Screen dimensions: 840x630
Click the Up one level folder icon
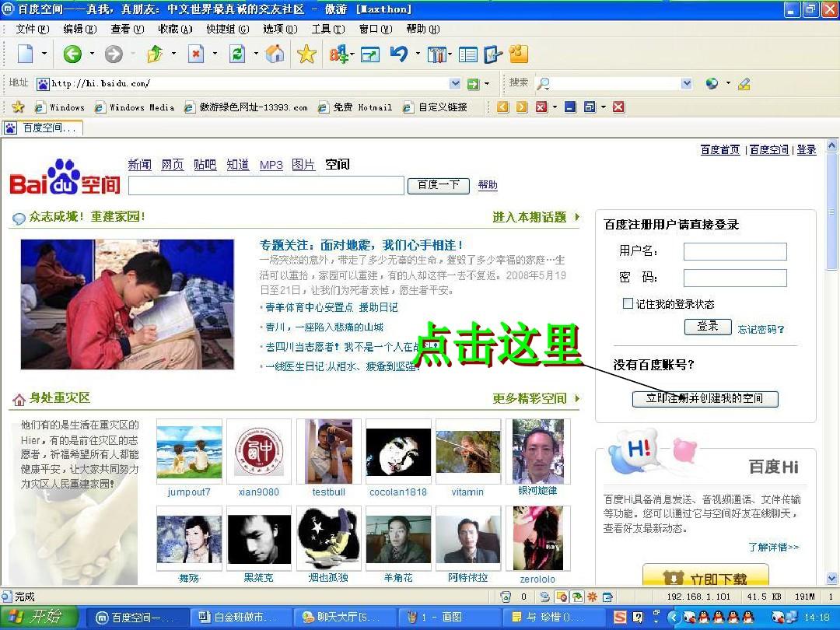click(155, 54)
